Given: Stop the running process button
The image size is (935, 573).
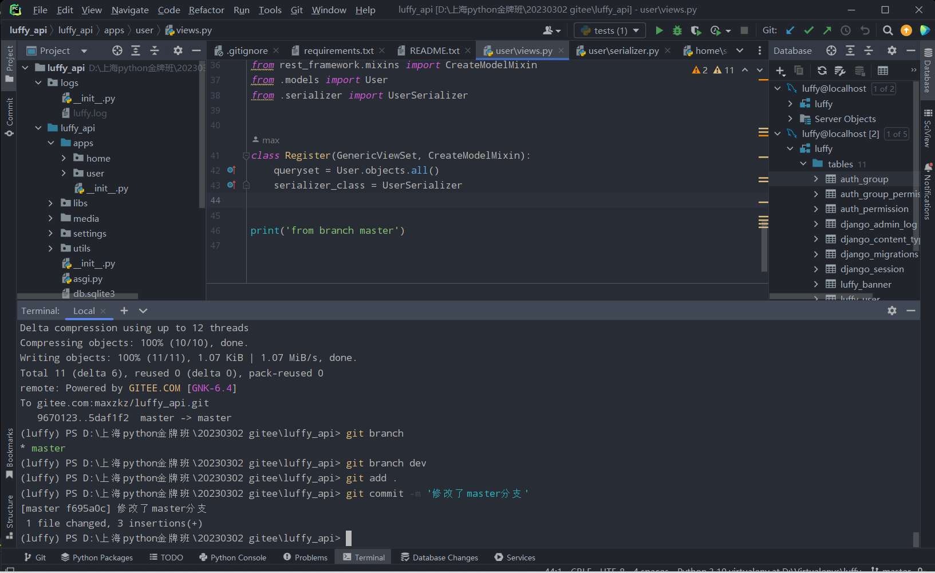Looking at the screenshot, I should click(x=744, y=30).
